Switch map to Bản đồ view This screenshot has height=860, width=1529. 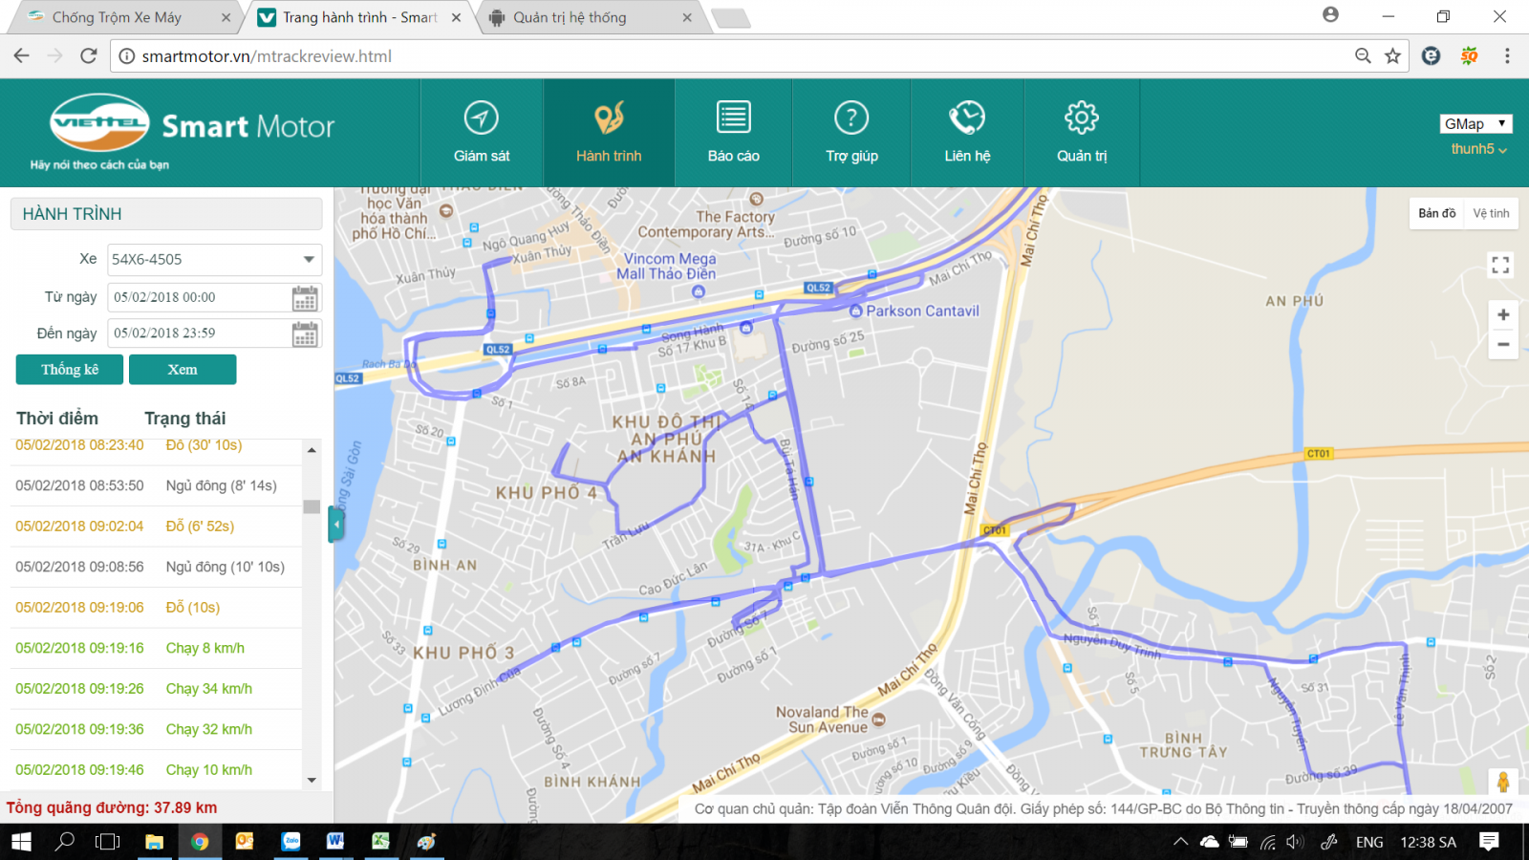pyautogui.click(x=1436, y=213)
